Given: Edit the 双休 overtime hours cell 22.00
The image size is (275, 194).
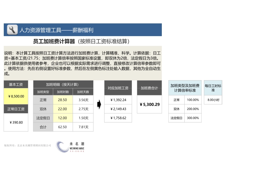Looking at the screenshot, I should click(63, 109).
